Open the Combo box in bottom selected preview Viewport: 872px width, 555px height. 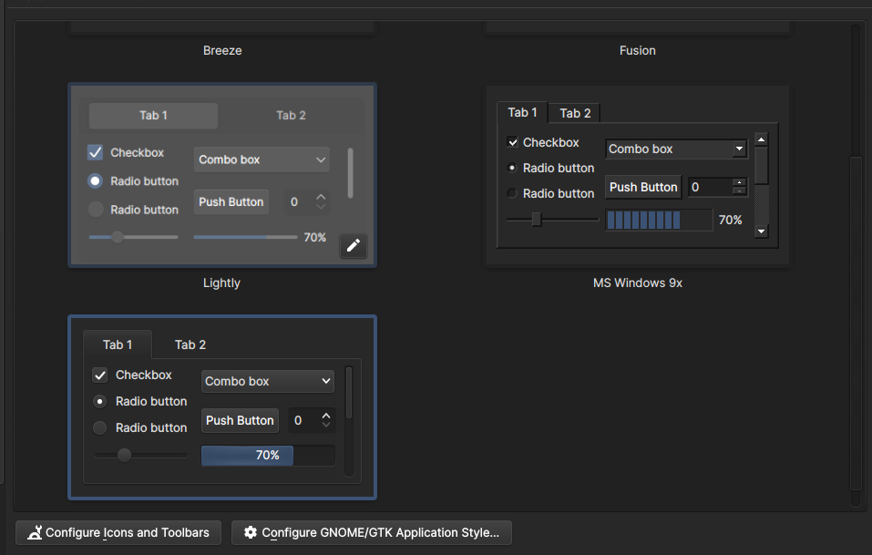268,382
